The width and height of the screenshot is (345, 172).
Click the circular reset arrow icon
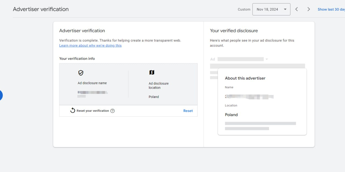tap(73, 110)
